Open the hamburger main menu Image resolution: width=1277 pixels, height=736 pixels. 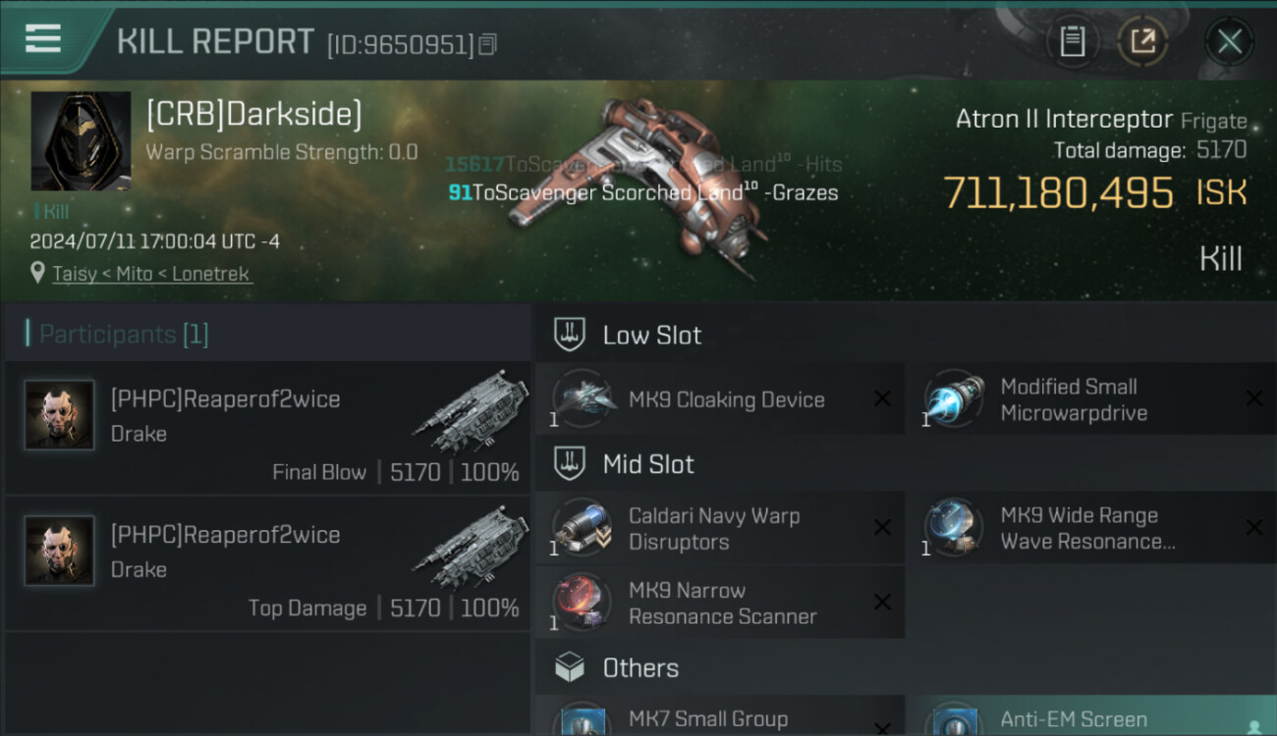coord(43,38)
